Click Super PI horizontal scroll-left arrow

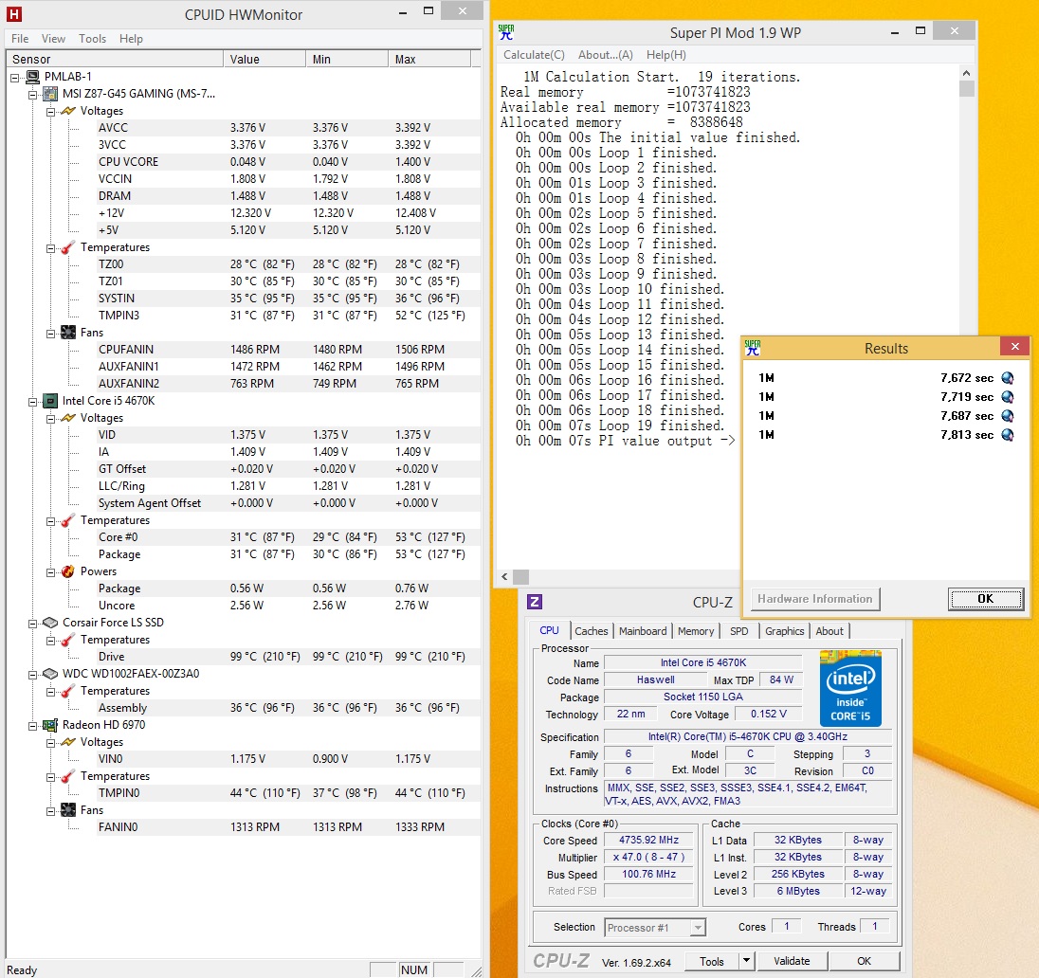tap(505, 576)
